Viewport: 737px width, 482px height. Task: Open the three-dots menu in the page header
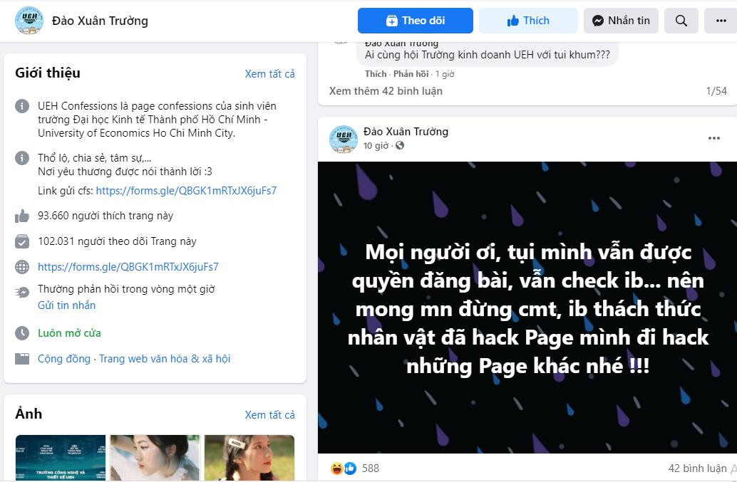[x=721, y=21]
